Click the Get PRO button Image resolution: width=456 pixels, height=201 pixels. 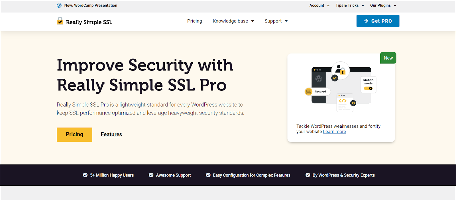(378, 21)
